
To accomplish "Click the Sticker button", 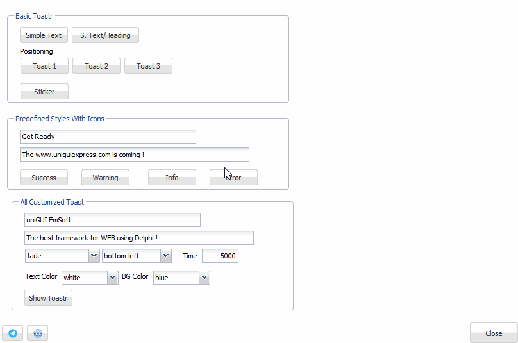I will [x=44, y=92].
